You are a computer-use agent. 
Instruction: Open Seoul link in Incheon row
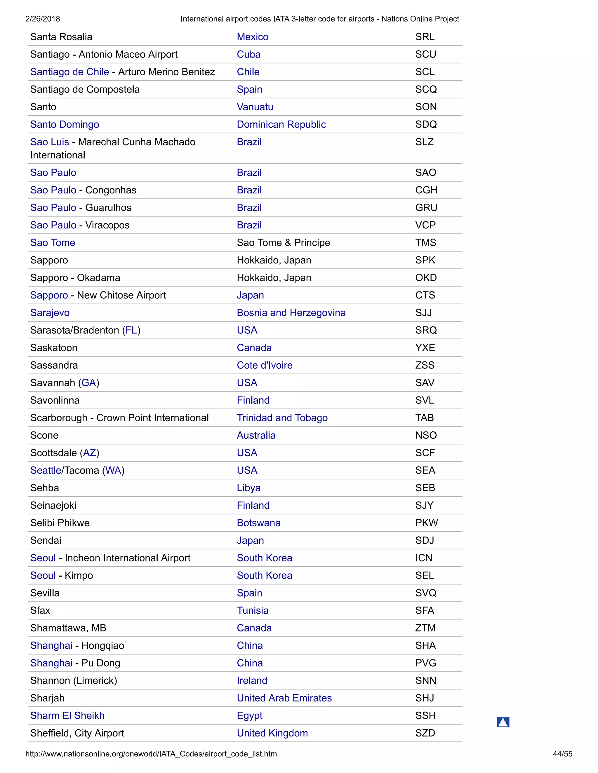[x=43, y=558]
